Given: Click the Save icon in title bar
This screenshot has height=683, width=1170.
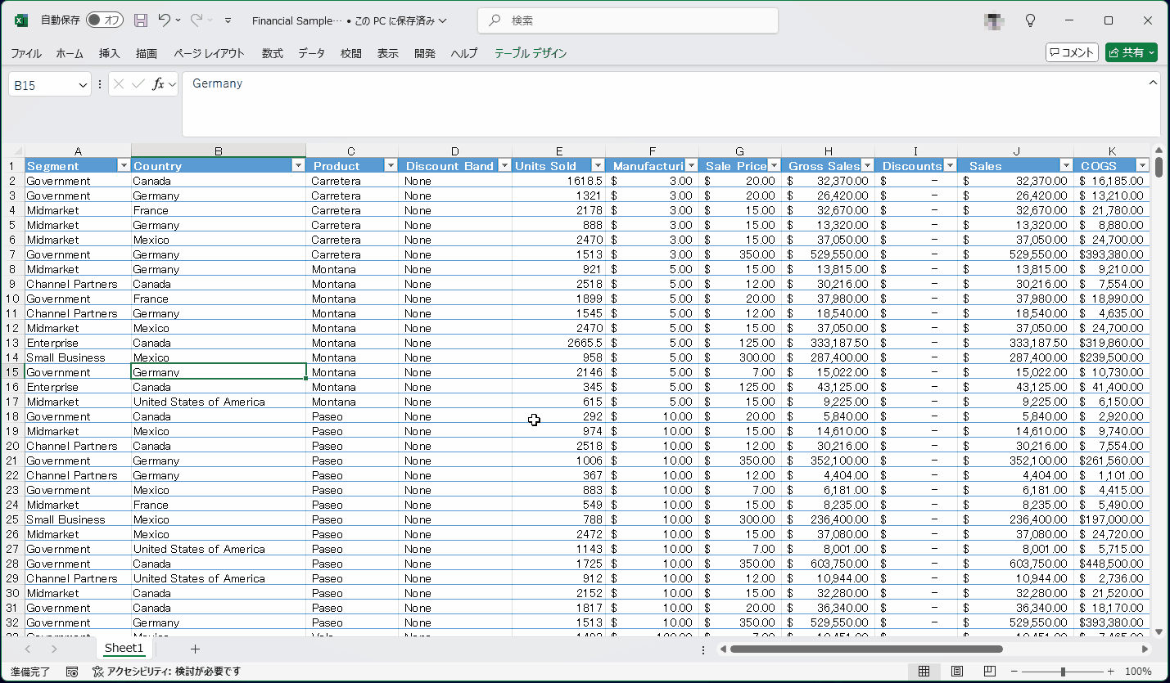Looking at the screenshot, I should (141, 20).
